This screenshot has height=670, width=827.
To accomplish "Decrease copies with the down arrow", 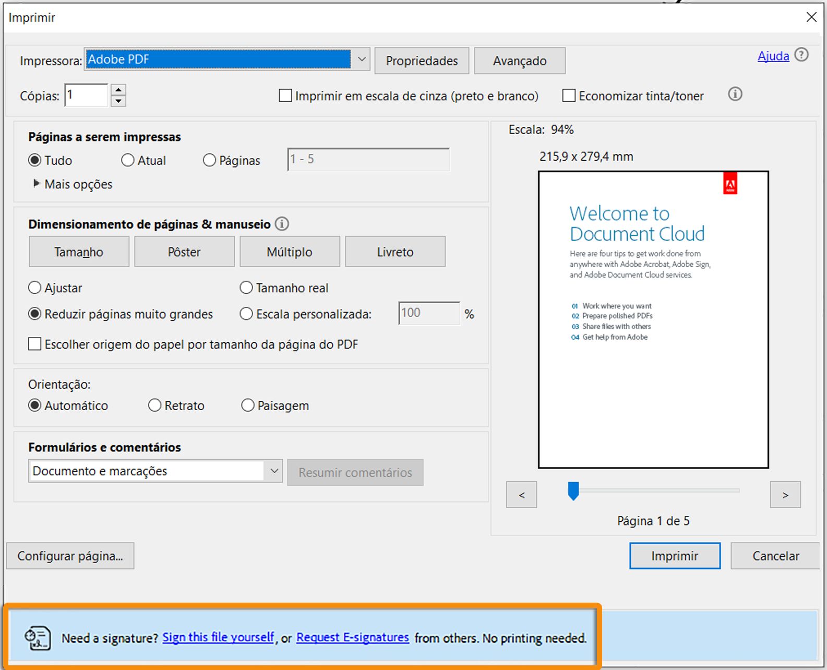I will pos(118,101).
